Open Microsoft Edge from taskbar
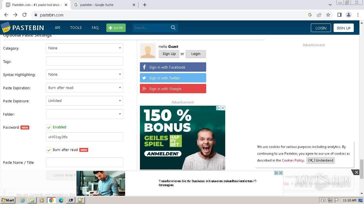The image size is (364, 204). (x=61, y=200)
